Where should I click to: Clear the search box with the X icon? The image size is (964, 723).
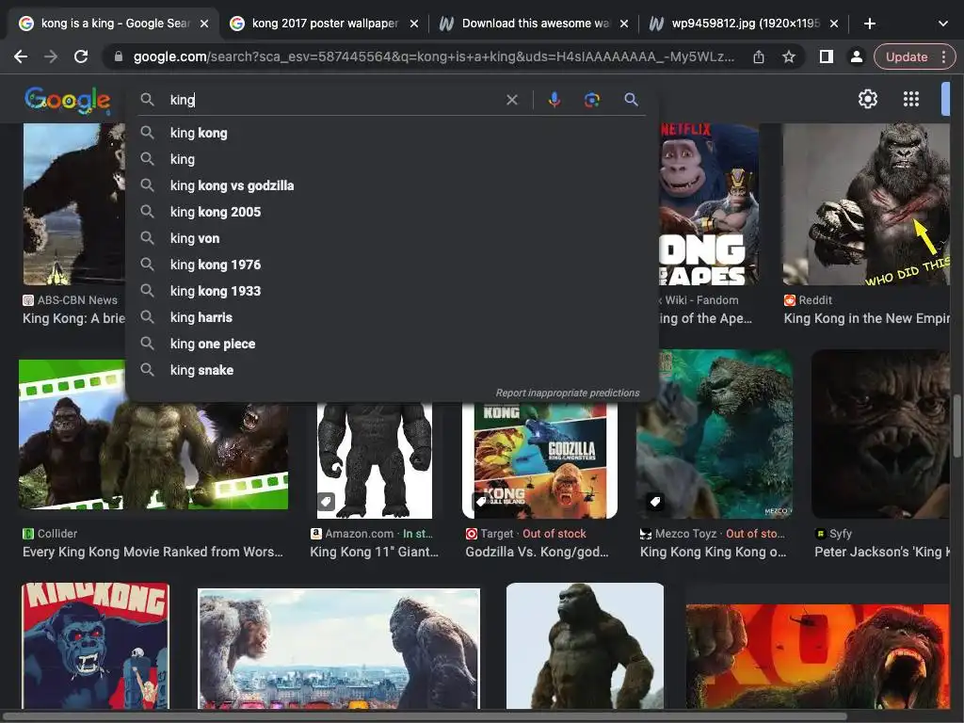tap(511, 100)
